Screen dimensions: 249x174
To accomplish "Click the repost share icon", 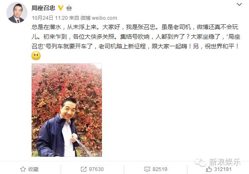I will tap(83, 169).
